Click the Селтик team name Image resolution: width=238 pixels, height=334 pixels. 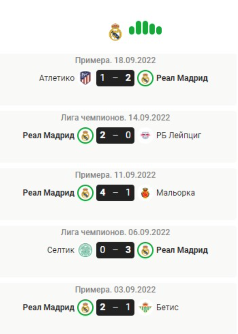[x=61, y=250]
